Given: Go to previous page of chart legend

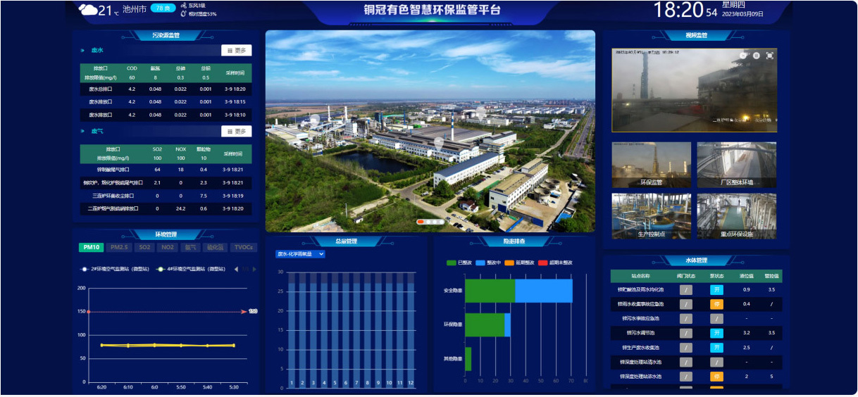Looking at the screenshot, I should coord(236,269).
